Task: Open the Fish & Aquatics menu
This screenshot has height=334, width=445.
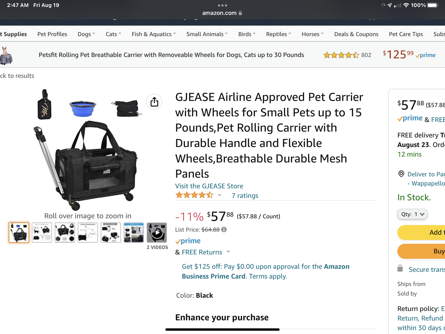Action: [x=154, y=34]
